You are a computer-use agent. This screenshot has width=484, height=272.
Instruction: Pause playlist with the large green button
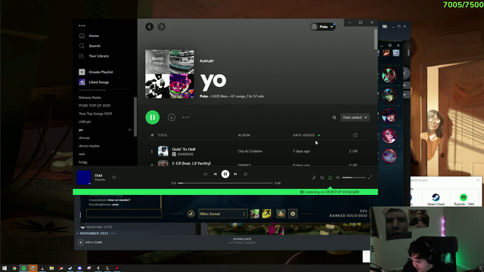coord(153,117)
